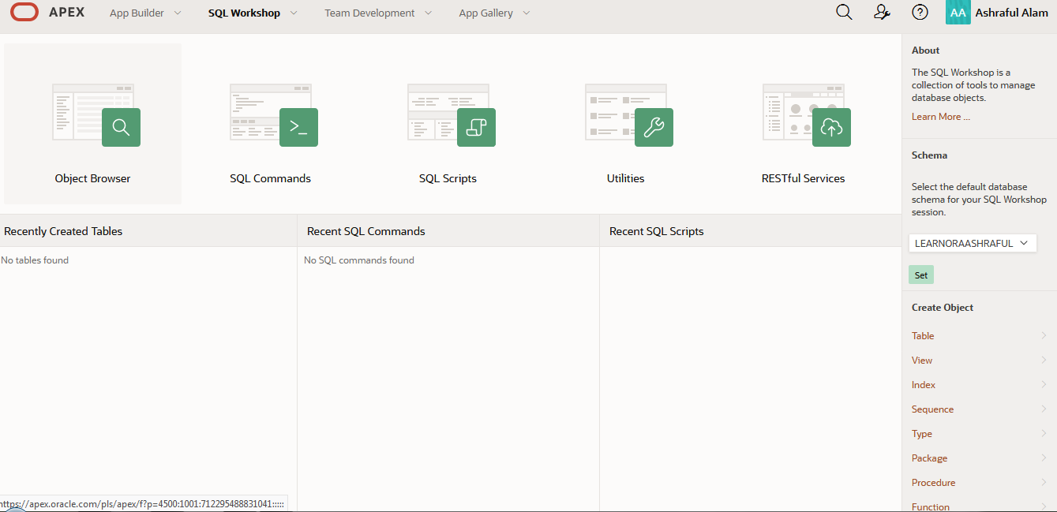Select Sequence under Create Object
This screenshot has height=512, width=1057.
tap(932, 409)
